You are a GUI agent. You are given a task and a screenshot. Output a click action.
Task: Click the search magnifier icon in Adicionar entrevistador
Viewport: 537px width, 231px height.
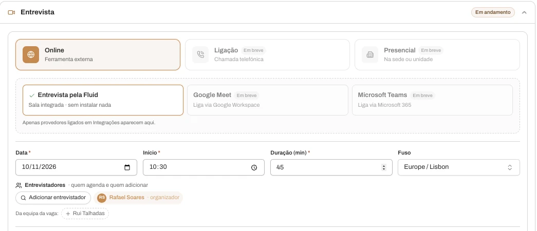pos(23,198)
